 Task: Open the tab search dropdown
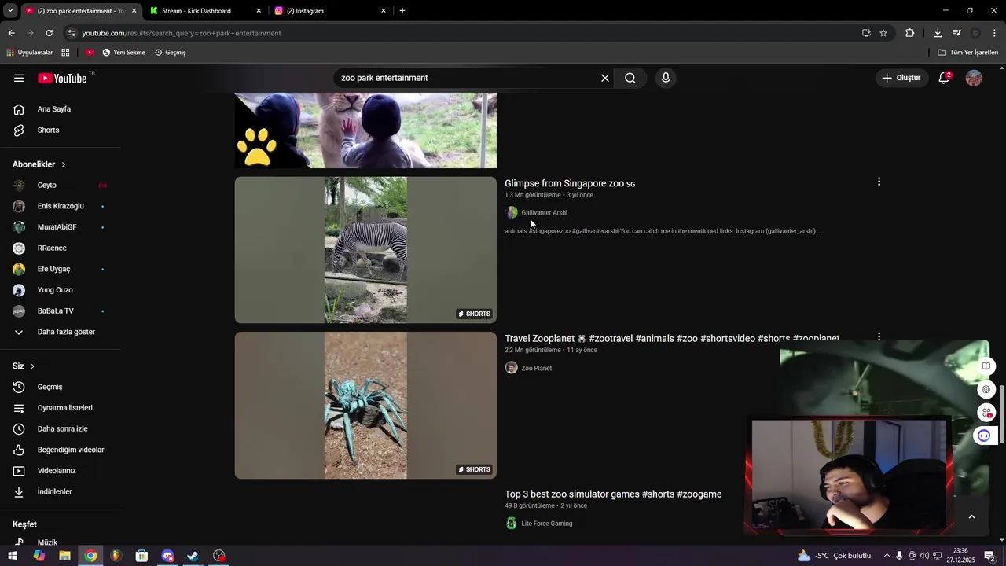(x=10, y=11)
